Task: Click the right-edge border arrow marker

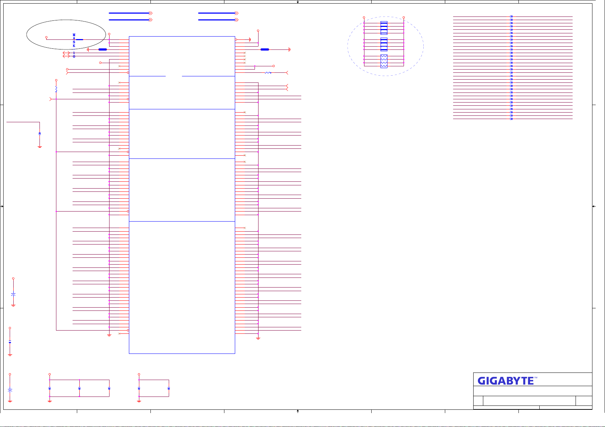Action: pos(594,206)
